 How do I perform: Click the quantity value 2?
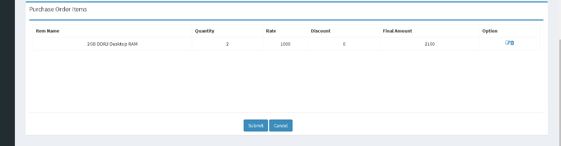click(227, 44)
